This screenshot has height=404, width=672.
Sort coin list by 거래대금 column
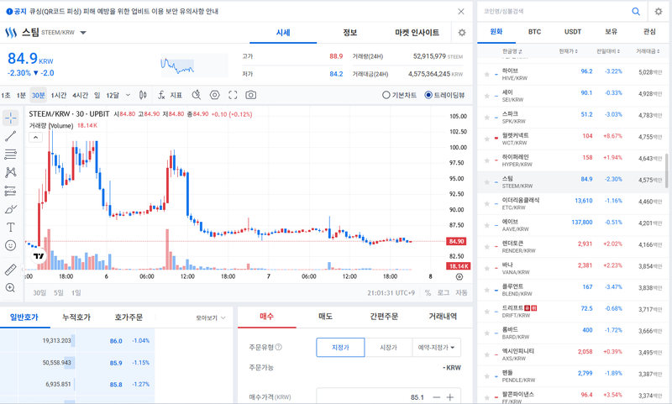(648, 51)
